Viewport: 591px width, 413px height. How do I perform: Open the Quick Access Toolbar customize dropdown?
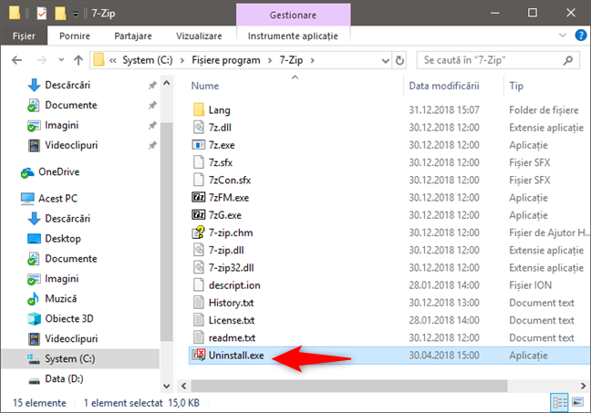coord(76,15)
